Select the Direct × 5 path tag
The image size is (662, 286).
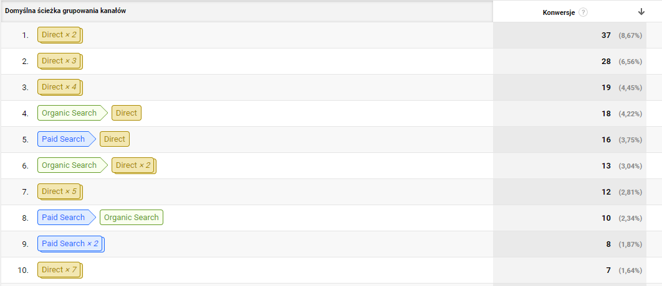(59, 191)
